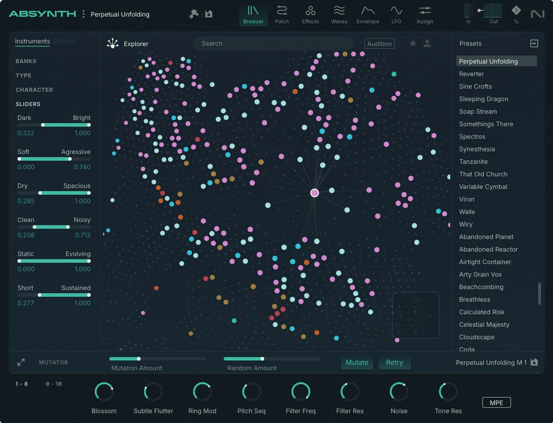Load the Sleeping Dragon preset

point(483,99)
